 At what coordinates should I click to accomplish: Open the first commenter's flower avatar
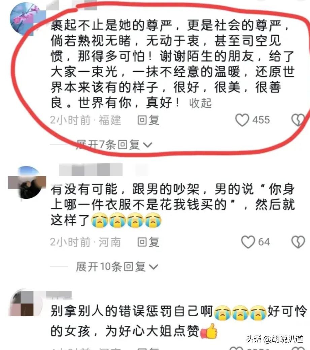[x=26, y=19]
